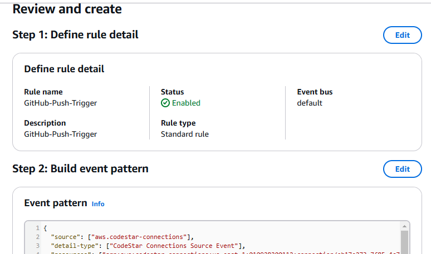Click the Event pattern panel title

(56, 203)
